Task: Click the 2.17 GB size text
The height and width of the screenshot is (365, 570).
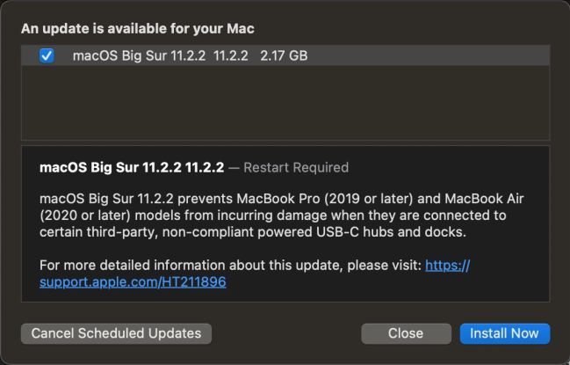Action: point(284,55)
